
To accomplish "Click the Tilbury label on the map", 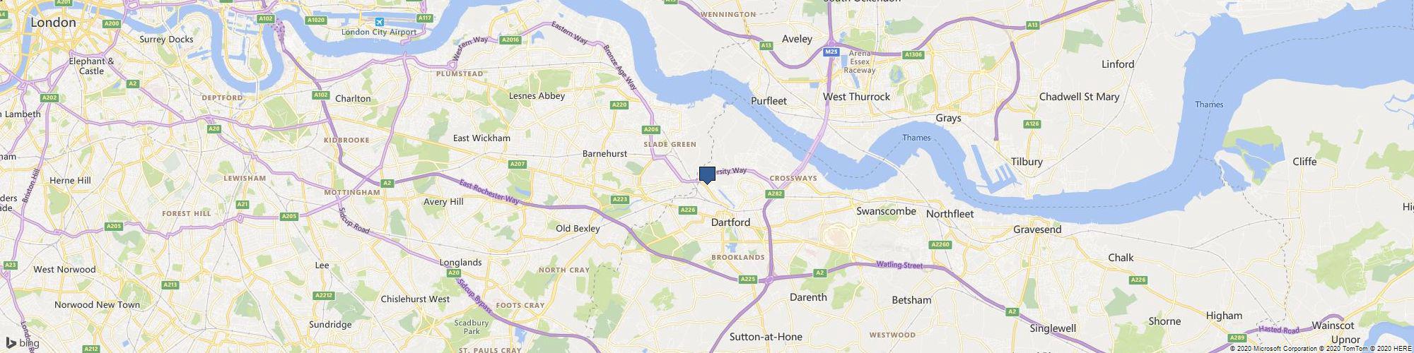I will [1027, 162].
